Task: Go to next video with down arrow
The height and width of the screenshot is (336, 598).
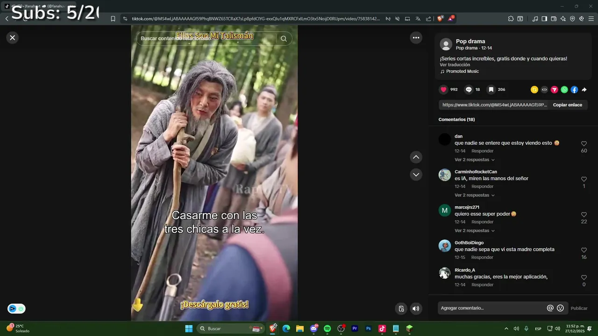Action: click(x=416, y=175)
